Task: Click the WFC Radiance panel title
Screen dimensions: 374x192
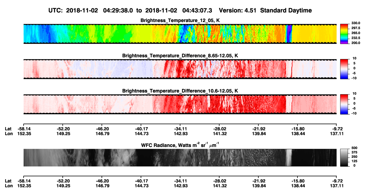Action: coord(180,145)
